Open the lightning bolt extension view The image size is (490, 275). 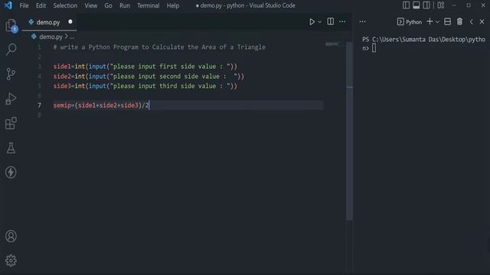pos(11,172)
